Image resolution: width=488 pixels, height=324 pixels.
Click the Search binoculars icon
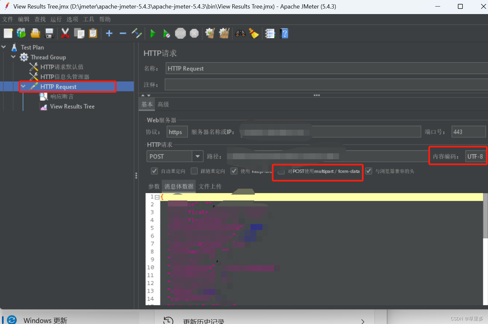point(240,33)
